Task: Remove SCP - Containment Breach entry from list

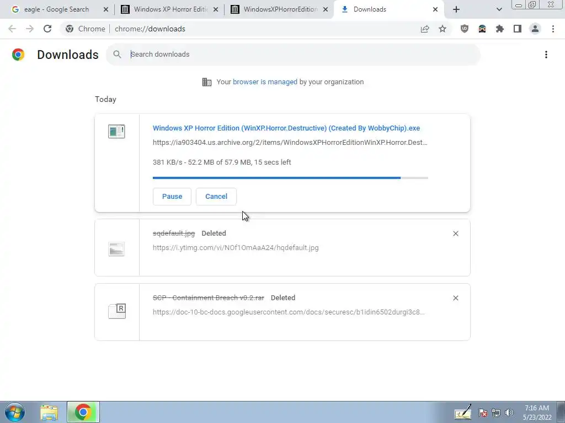Action: click(x=455, y=298)
